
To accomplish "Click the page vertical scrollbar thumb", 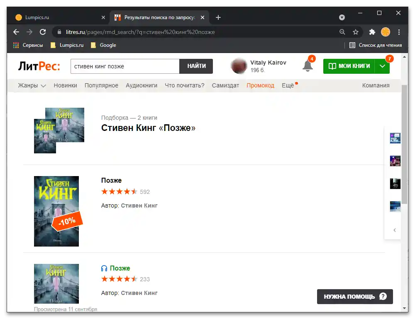I will [x=404, y=144].
